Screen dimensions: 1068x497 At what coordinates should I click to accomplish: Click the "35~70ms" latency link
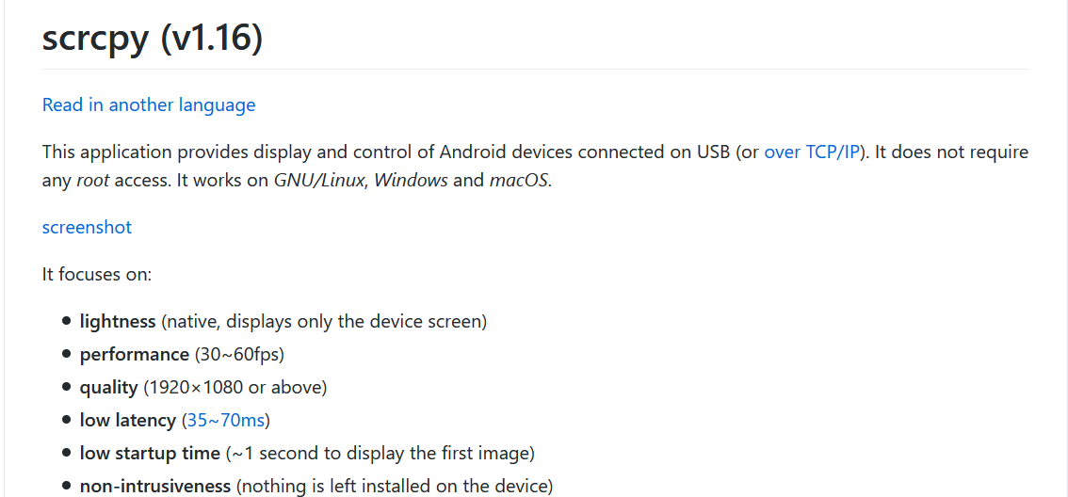(226, 420)
